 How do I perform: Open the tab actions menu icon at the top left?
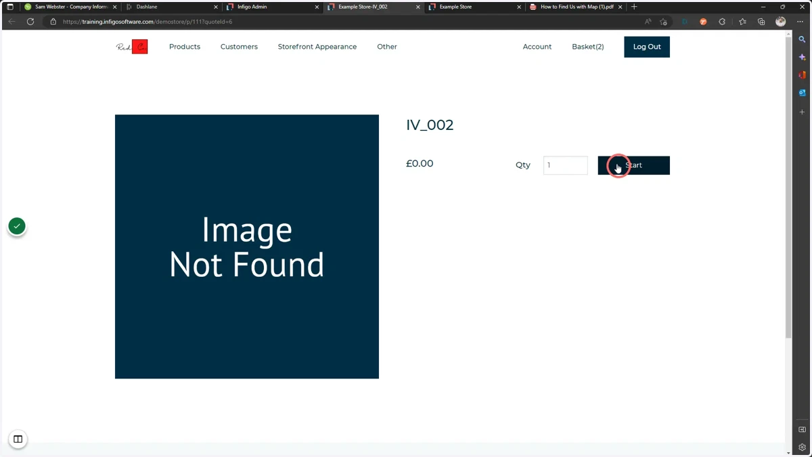[9, 7]
